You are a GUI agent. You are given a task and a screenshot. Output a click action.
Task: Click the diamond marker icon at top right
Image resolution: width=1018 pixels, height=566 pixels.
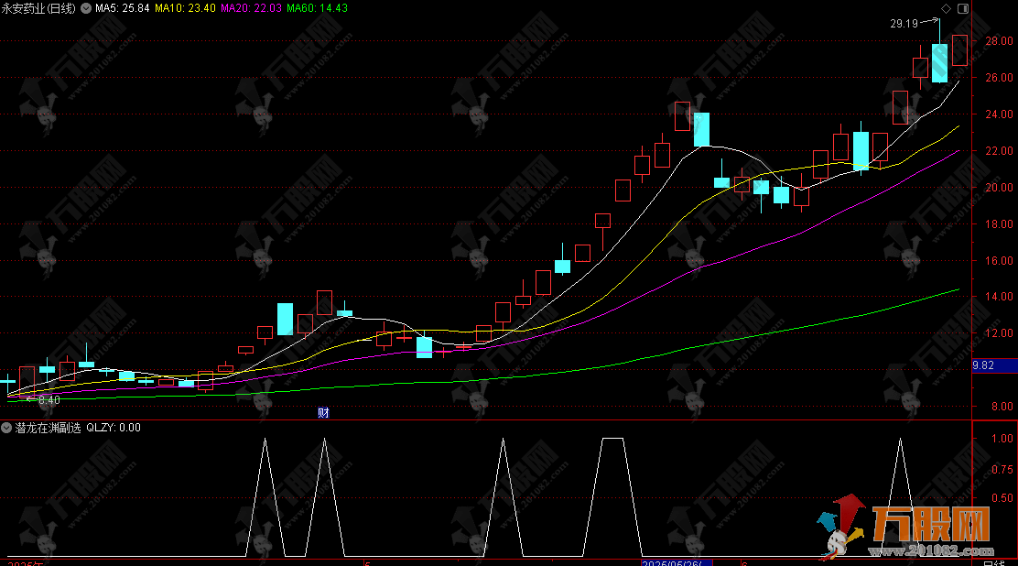946,8
